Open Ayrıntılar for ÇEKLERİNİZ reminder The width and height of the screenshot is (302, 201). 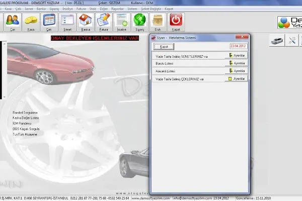click(x=237, y=79)
